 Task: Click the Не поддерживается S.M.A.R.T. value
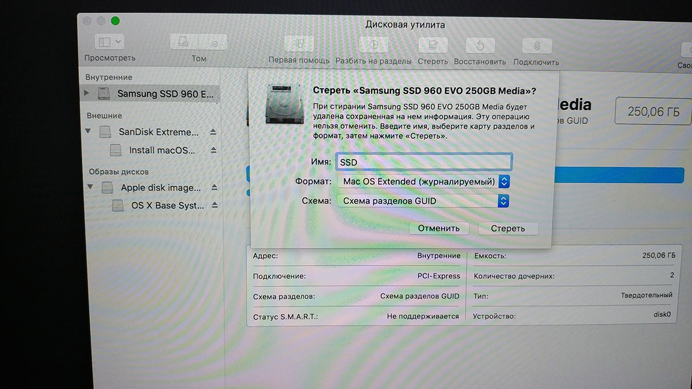(423, 316)
